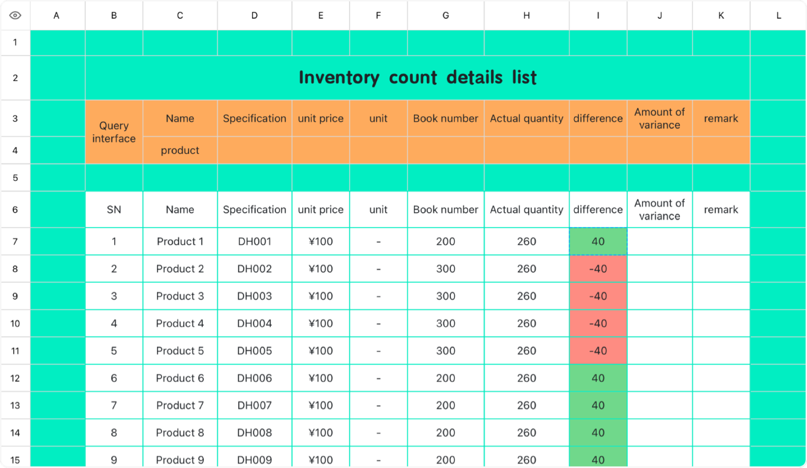Select empty remark cell for Product 1
Image resolution: width=807 pixels, height=468 pixels.
click(721, 241)
